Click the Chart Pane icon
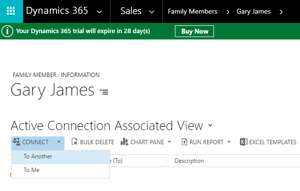Viewport: 300px width, 191px height. tap(125, 142)
